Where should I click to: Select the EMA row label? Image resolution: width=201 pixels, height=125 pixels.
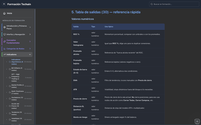pyautogui.click(x=75, y=80)
